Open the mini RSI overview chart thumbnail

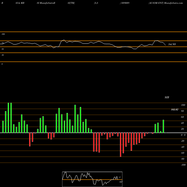pyautogui.click(x=92, y=179)
